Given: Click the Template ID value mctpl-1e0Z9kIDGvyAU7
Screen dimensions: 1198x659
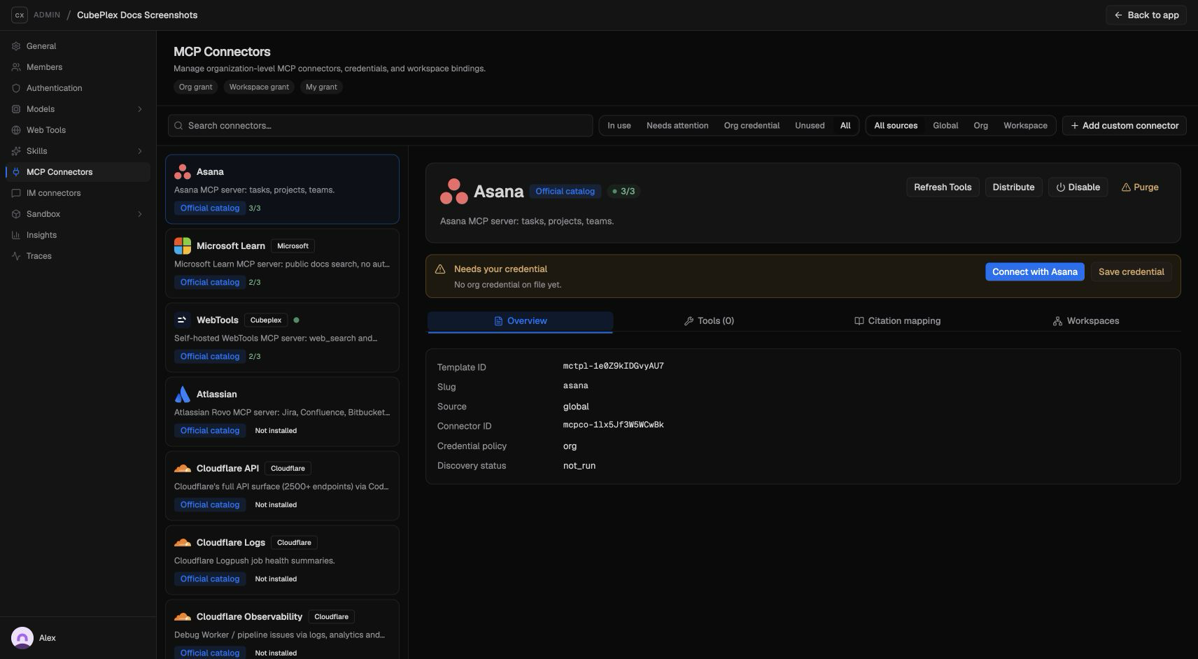Looking at the screenshot, I should point(613,367).
